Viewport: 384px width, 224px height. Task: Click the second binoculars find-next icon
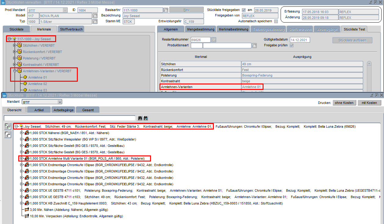coord(146,118)
